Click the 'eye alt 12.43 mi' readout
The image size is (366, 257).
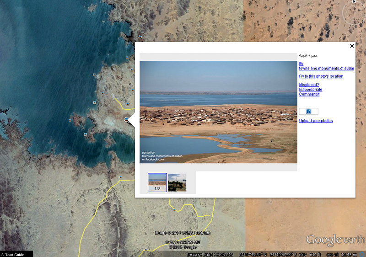tap(342, 255)
